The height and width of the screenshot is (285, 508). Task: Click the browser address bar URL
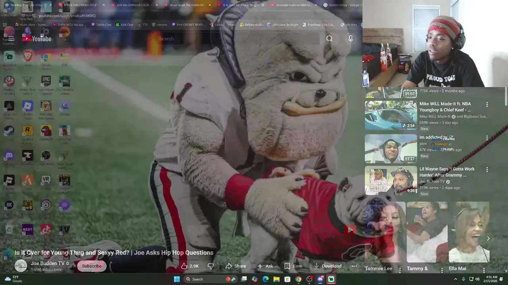click(x=67, y=16)
